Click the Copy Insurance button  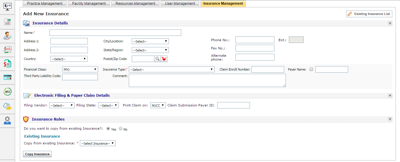coord(37,154)
